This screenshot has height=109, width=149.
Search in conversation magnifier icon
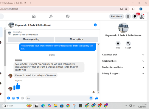tap(128, 43)
